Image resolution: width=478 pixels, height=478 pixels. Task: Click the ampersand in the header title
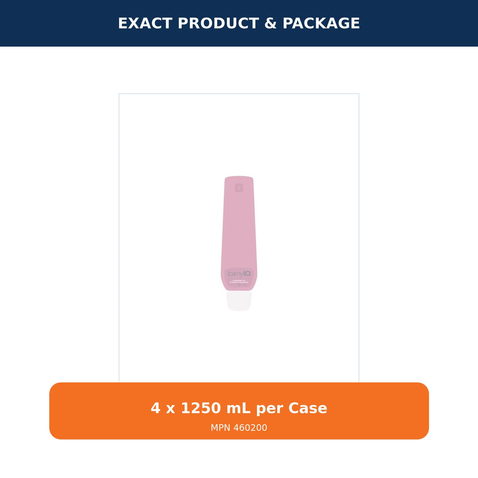click(270, 24)
